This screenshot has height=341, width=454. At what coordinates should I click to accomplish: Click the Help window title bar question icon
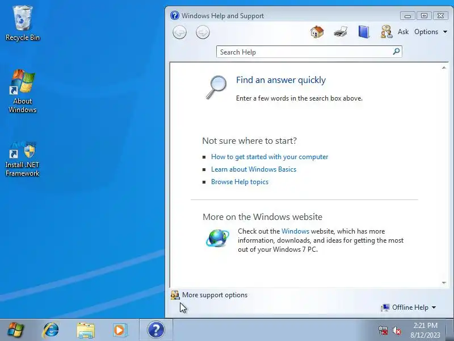click(175, 15)
